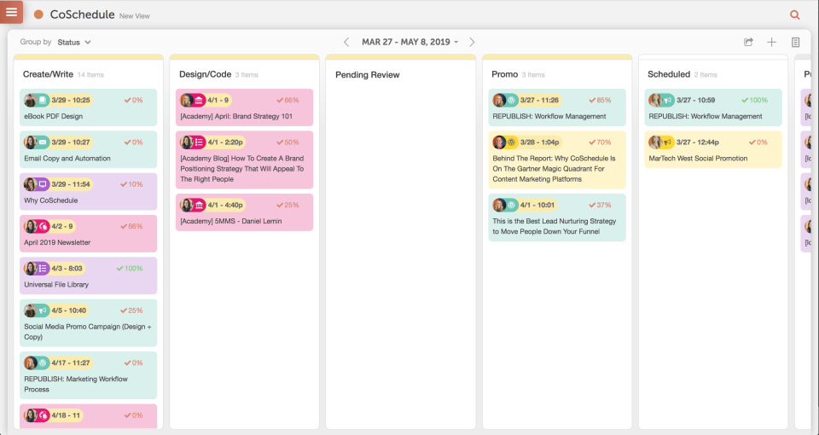819x435 pixels.
Task: Click Social Media Promo Campaign megaphone icon
Action: [x=43, y=310]
